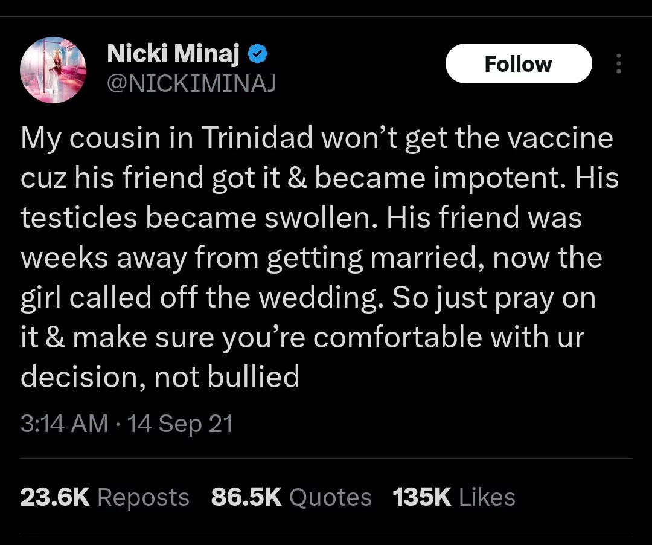Click the word Trinidad in the tweet
Viewport: 652px width, 545px height.
tap(257, 138)
